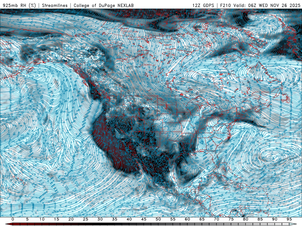Click the "50" label on color scale
Screen dimensions: 302x226
point(158,219)
